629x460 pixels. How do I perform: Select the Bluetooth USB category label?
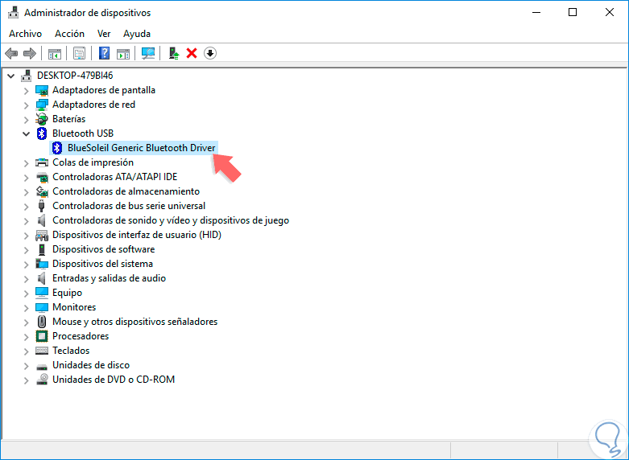tap(83, 133)
